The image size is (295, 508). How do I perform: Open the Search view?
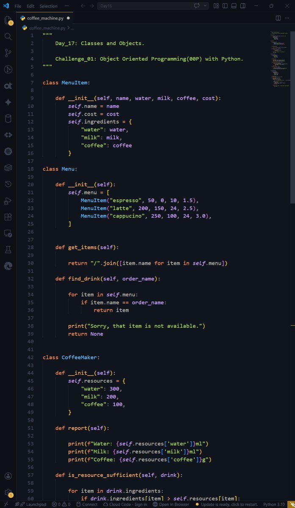coord(8,37)
